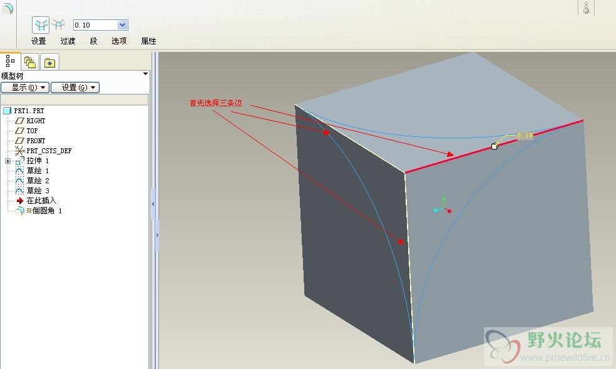Screen dimensions: 616x369
Task: Select 草绘 1 sketch feature
Action: pos(38,171)
